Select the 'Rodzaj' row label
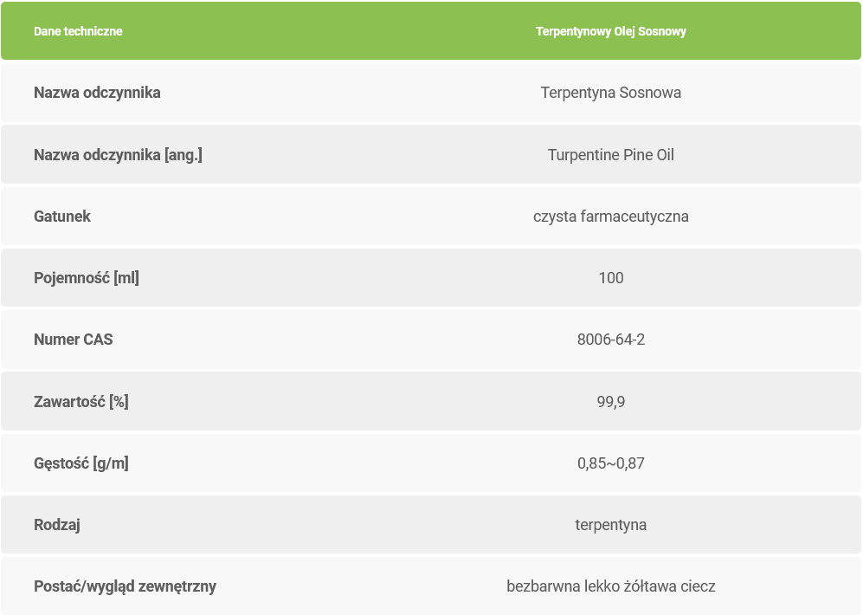The width and height of the screenshot is (863, 615). coord(57,525)
